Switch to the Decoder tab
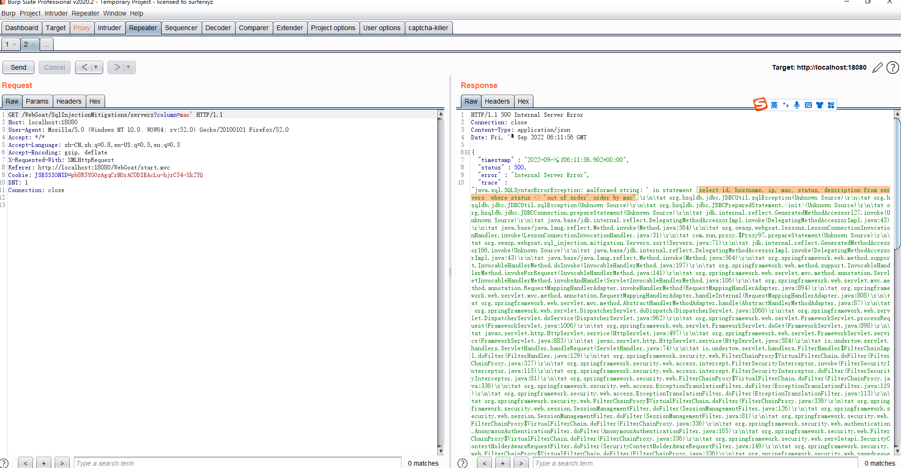Screen dimensions: 901x468 [x=218, y=28]
